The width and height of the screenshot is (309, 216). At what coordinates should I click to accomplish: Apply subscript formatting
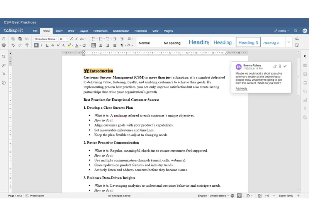pyautogui.click(x=64, y=45)
